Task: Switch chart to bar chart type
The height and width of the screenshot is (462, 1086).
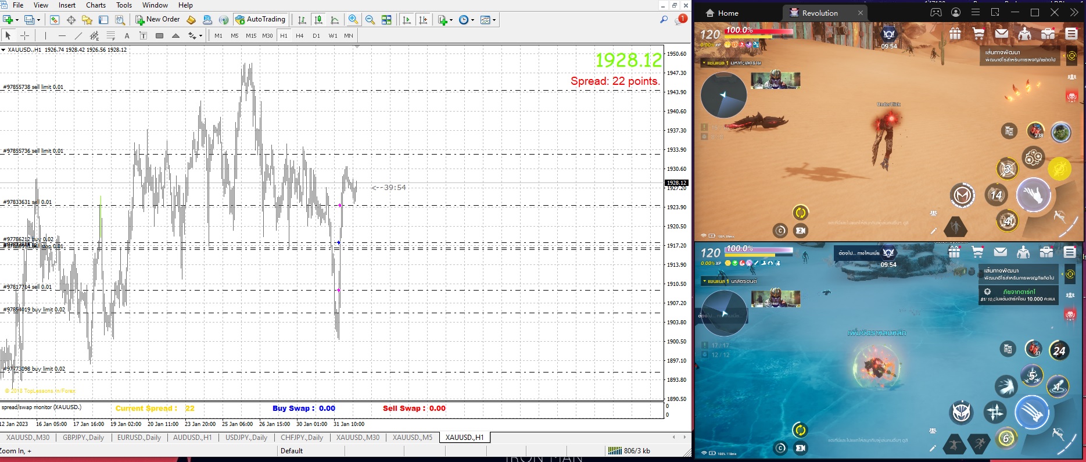Action: (302, 20)
